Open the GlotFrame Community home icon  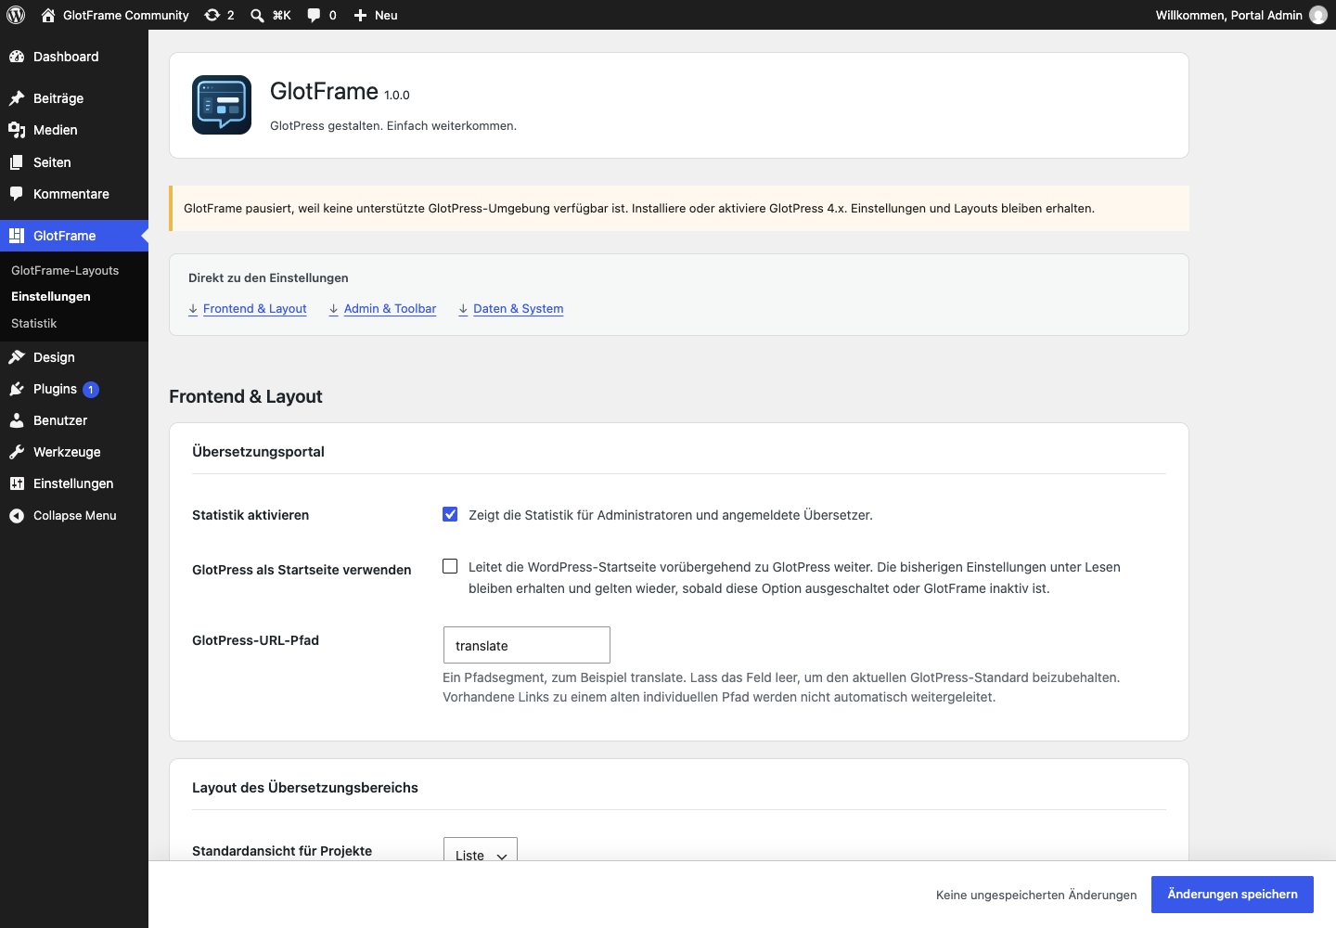(x=48, y=15)
